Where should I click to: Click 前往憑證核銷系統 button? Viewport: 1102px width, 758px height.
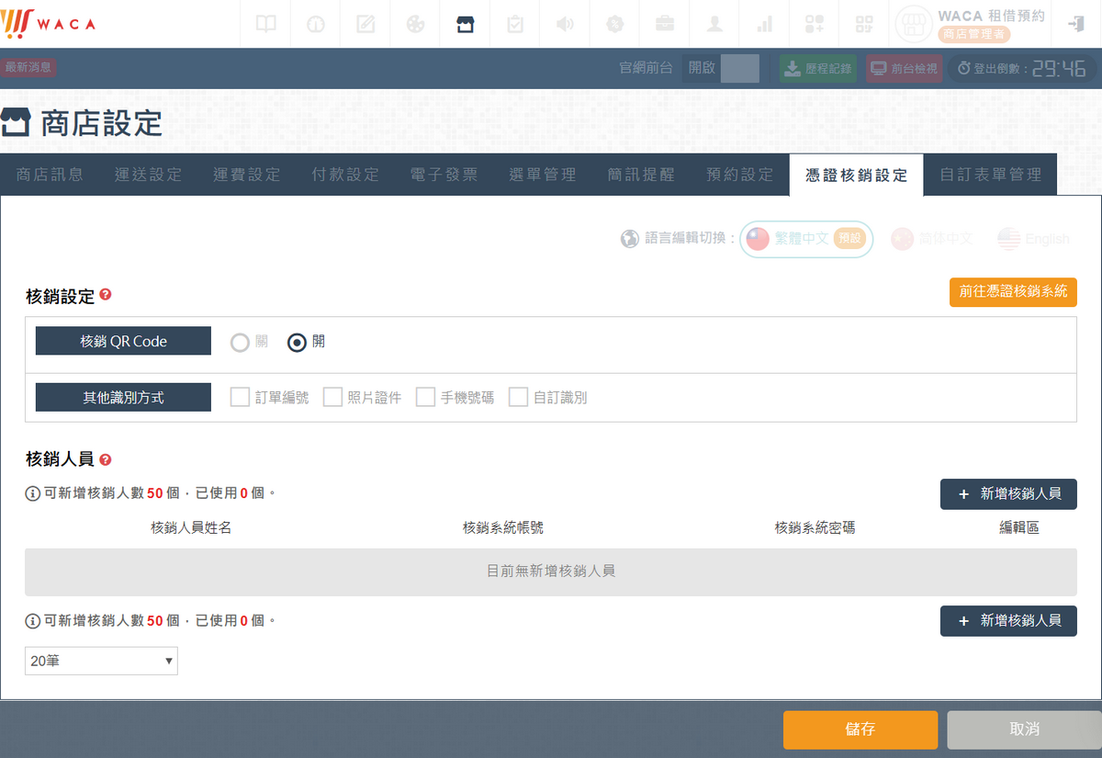coord(1013,291)
